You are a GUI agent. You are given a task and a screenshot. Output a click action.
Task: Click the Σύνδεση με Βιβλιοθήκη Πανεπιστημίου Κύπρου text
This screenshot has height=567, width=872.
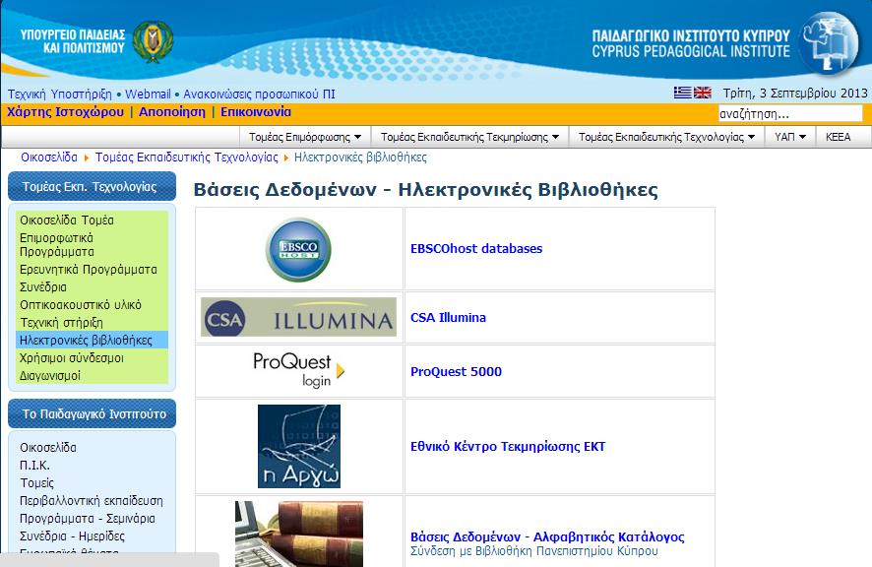(533, 551)
